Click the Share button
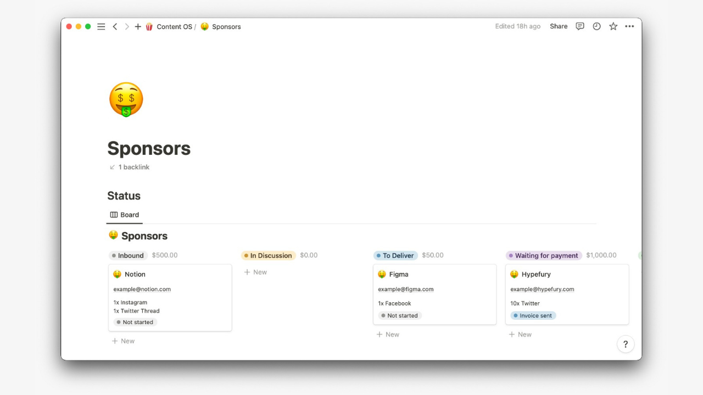This screenshot has width=703, height=395. click(559, 26)
